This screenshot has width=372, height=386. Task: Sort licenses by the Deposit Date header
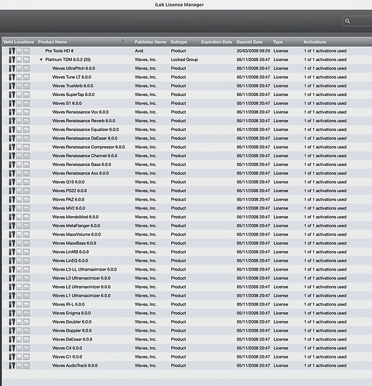tap(249, 42)
